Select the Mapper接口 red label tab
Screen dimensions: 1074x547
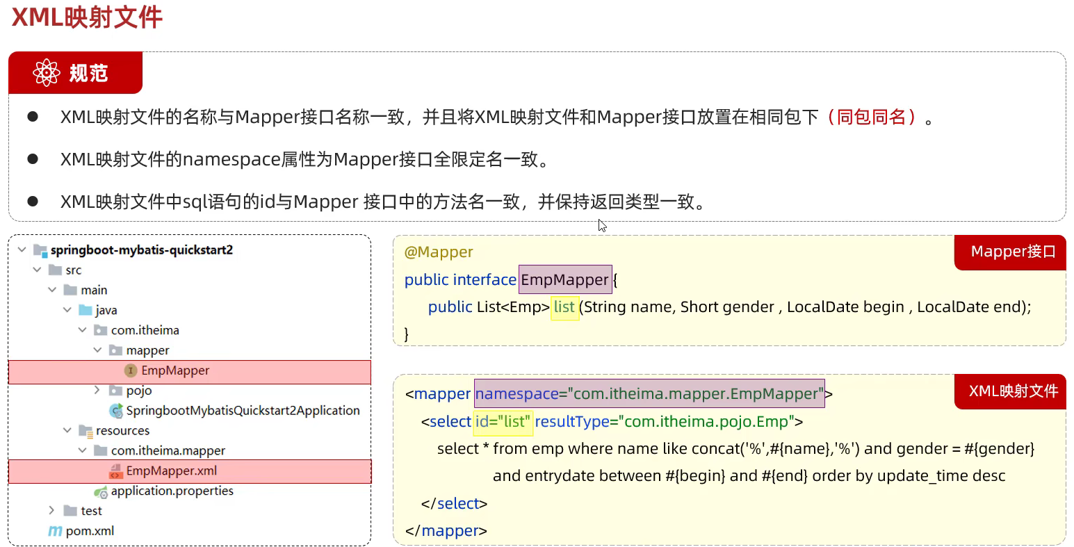(x=1012, y=252)
